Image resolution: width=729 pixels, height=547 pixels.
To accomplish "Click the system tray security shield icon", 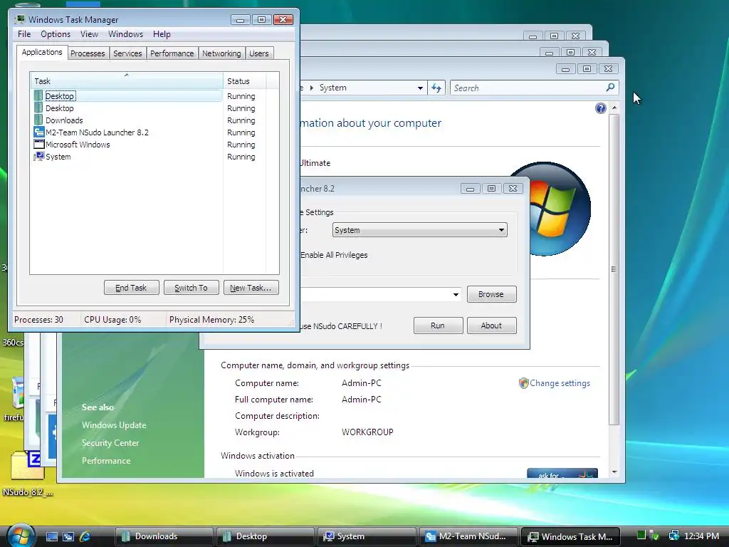I will coord(655,536).
